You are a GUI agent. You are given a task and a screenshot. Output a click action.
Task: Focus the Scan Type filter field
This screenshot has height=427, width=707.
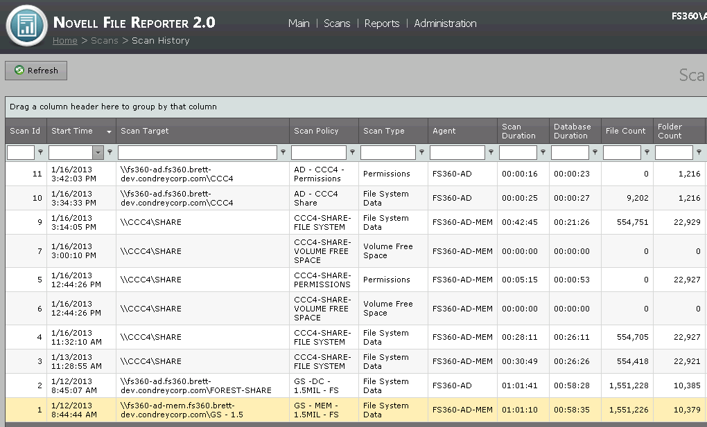coord(387,153)
